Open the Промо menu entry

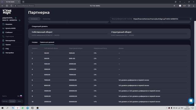(8, 45)
